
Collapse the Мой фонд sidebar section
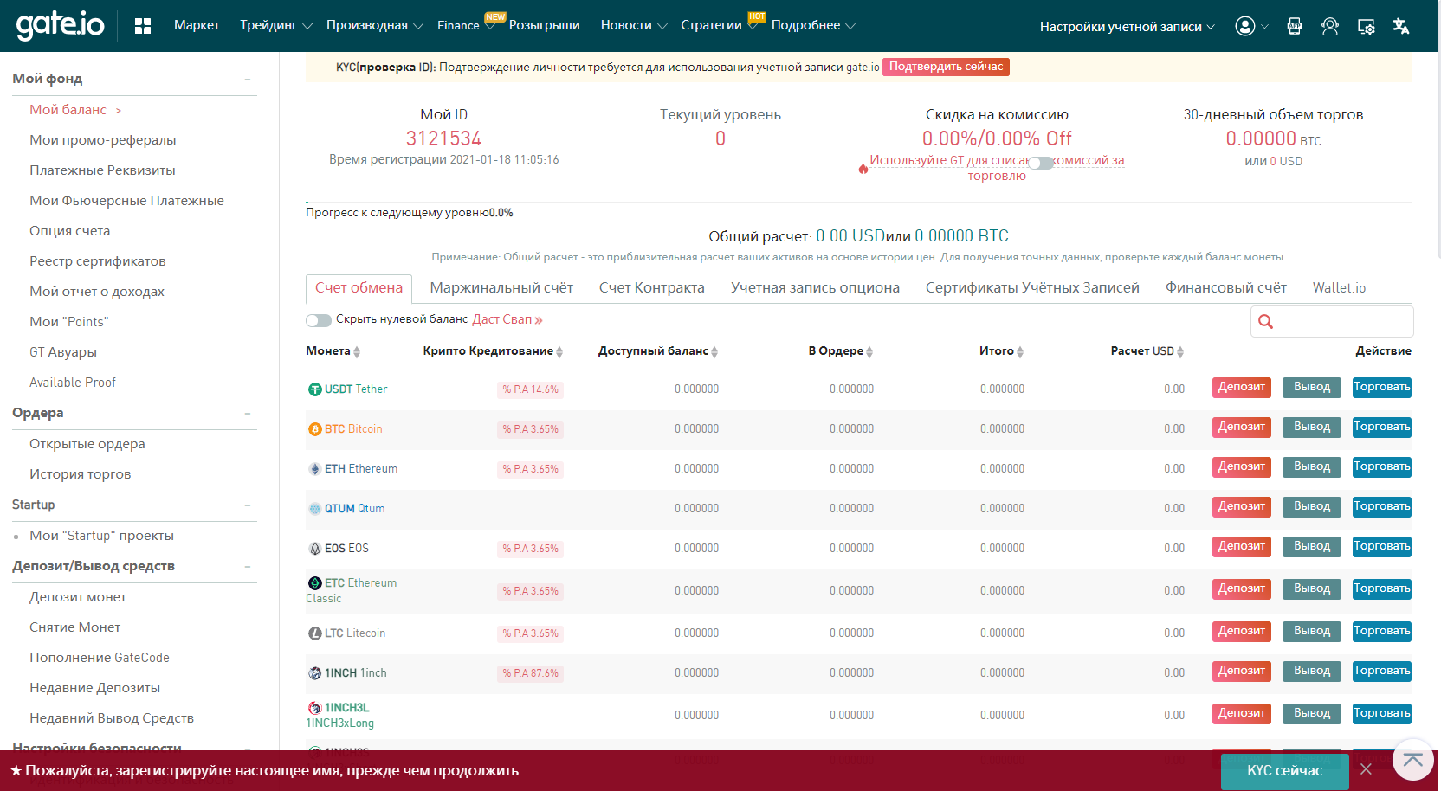(x=248, y=80)
